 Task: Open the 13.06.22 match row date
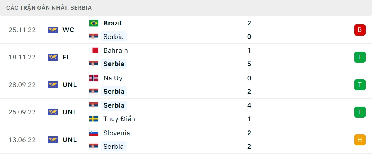click(x=22, y=140)
